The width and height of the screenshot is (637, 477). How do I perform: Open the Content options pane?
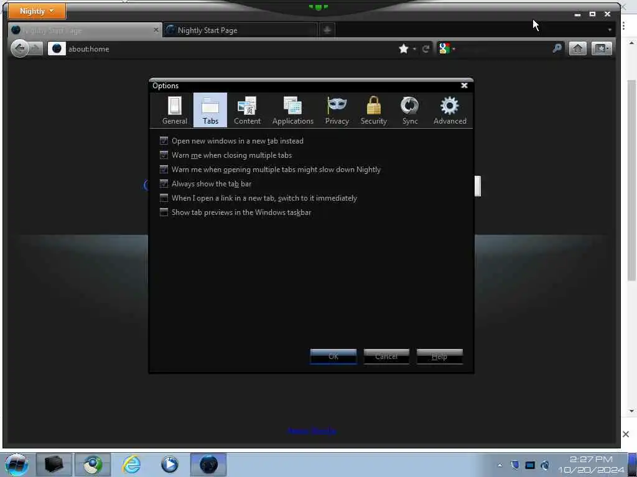247,110
